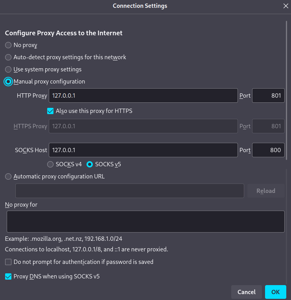Select Manual proxy configuration radio button

pos(8,82)
